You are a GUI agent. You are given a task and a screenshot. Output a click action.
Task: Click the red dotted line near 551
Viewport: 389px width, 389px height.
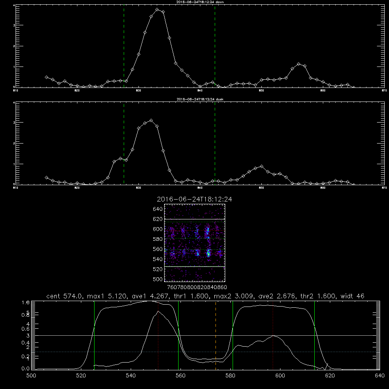[158, 335]
